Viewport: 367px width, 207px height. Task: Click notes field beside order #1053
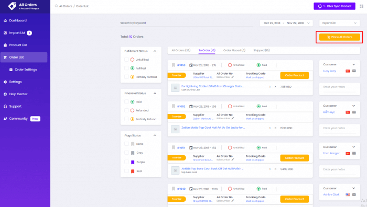coord(340,89)
